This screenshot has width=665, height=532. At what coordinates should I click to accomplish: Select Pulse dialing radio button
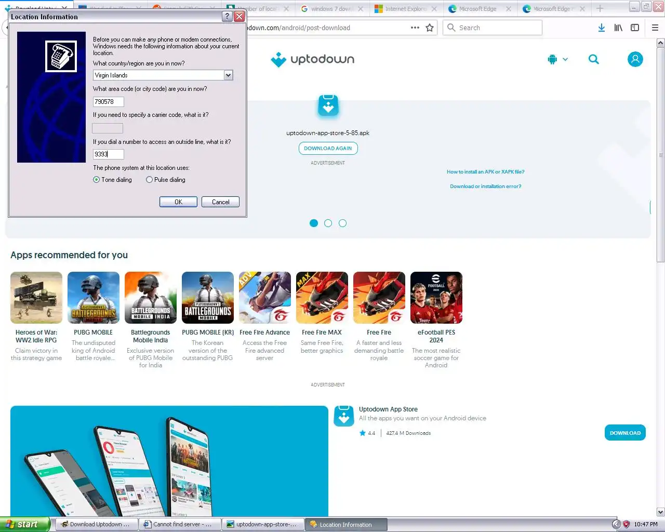(x=166, y=180)
